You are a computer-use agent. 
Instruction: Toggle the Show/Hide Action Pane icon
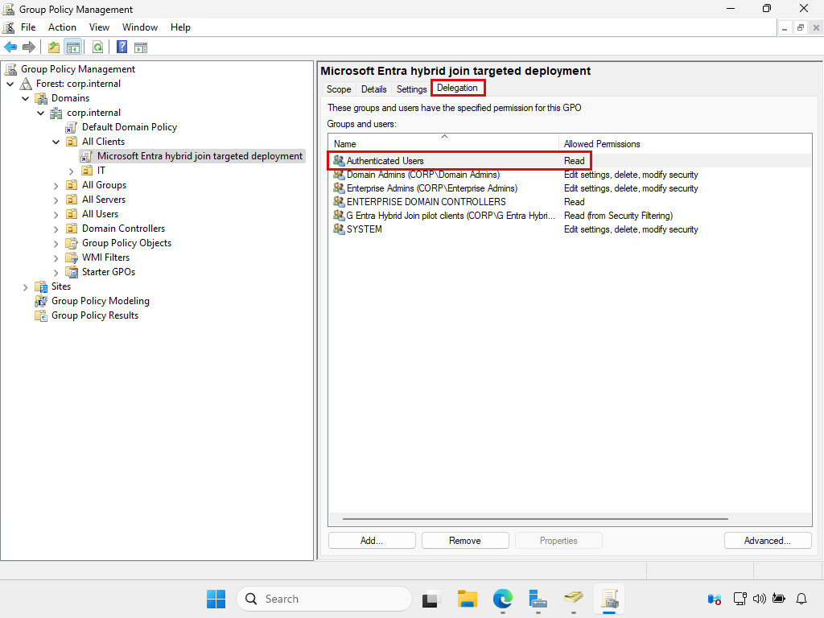141,47
